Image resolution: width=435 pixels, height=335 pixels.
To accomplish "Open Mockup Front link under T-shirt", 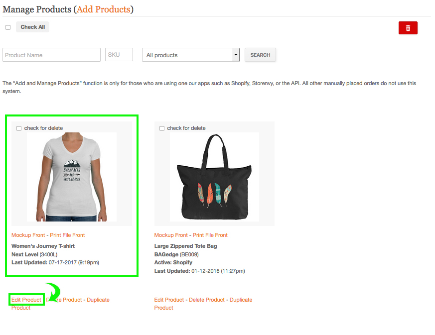I will pos(28,235).
